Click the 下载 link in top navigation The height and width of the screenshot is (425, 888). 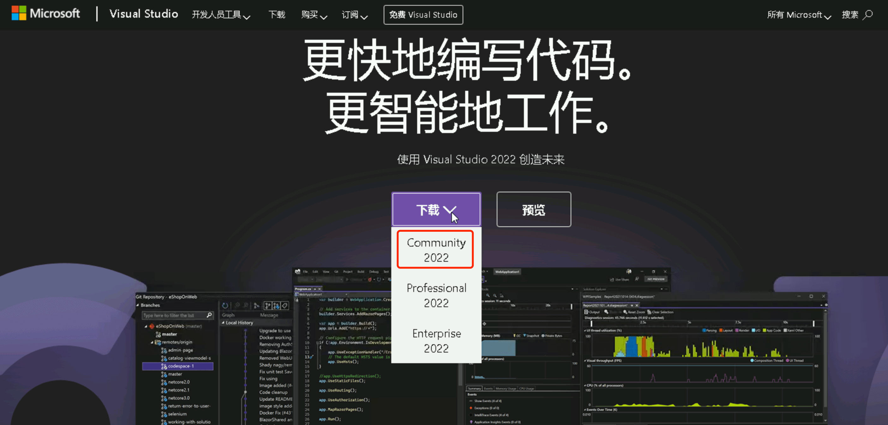click(x=277, y=15)
